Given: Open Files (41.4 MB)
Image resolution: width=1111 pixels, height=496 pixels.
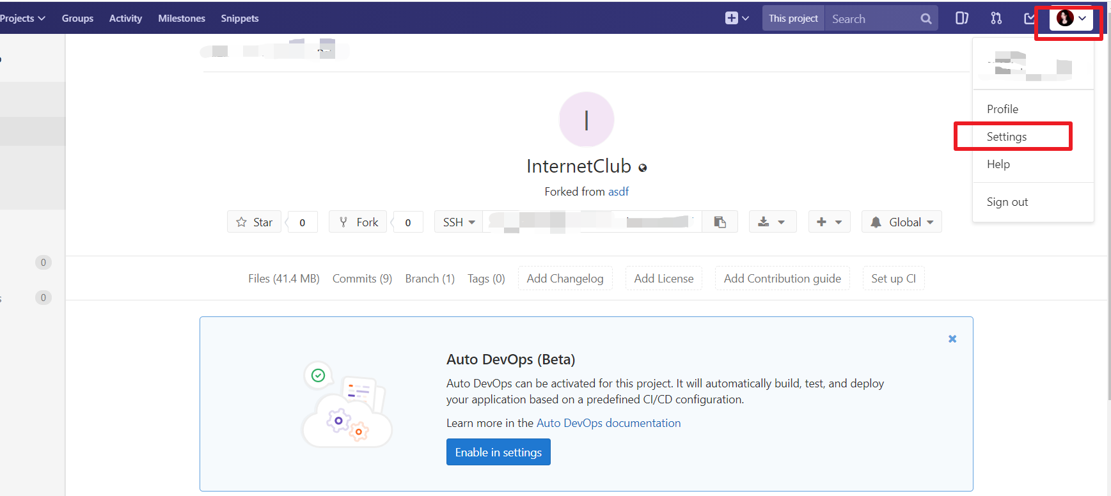Looking at the screenshot, I should pos(284,279).
